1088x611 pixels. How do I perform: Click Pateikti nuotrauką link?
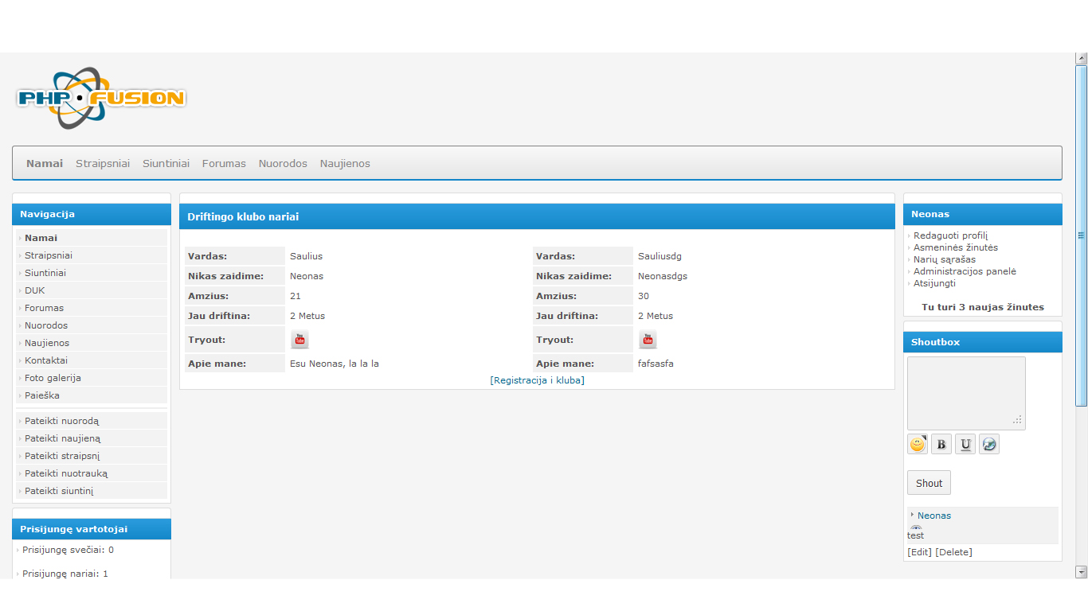point(92,473)
